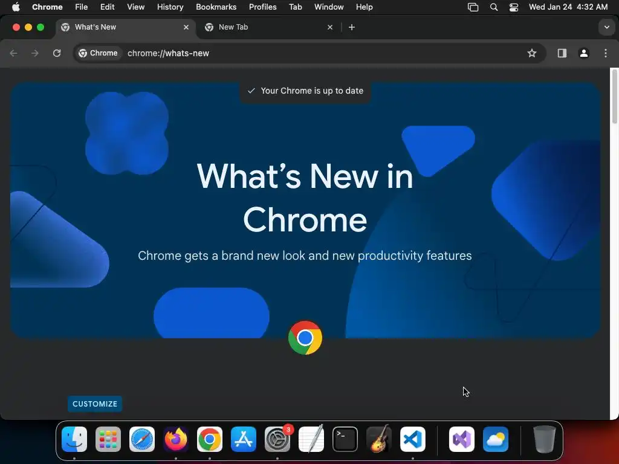Open Visual Studio Code from the dock
The height and width of the screenshot is (464, 619).
click(x=413, y=439)
